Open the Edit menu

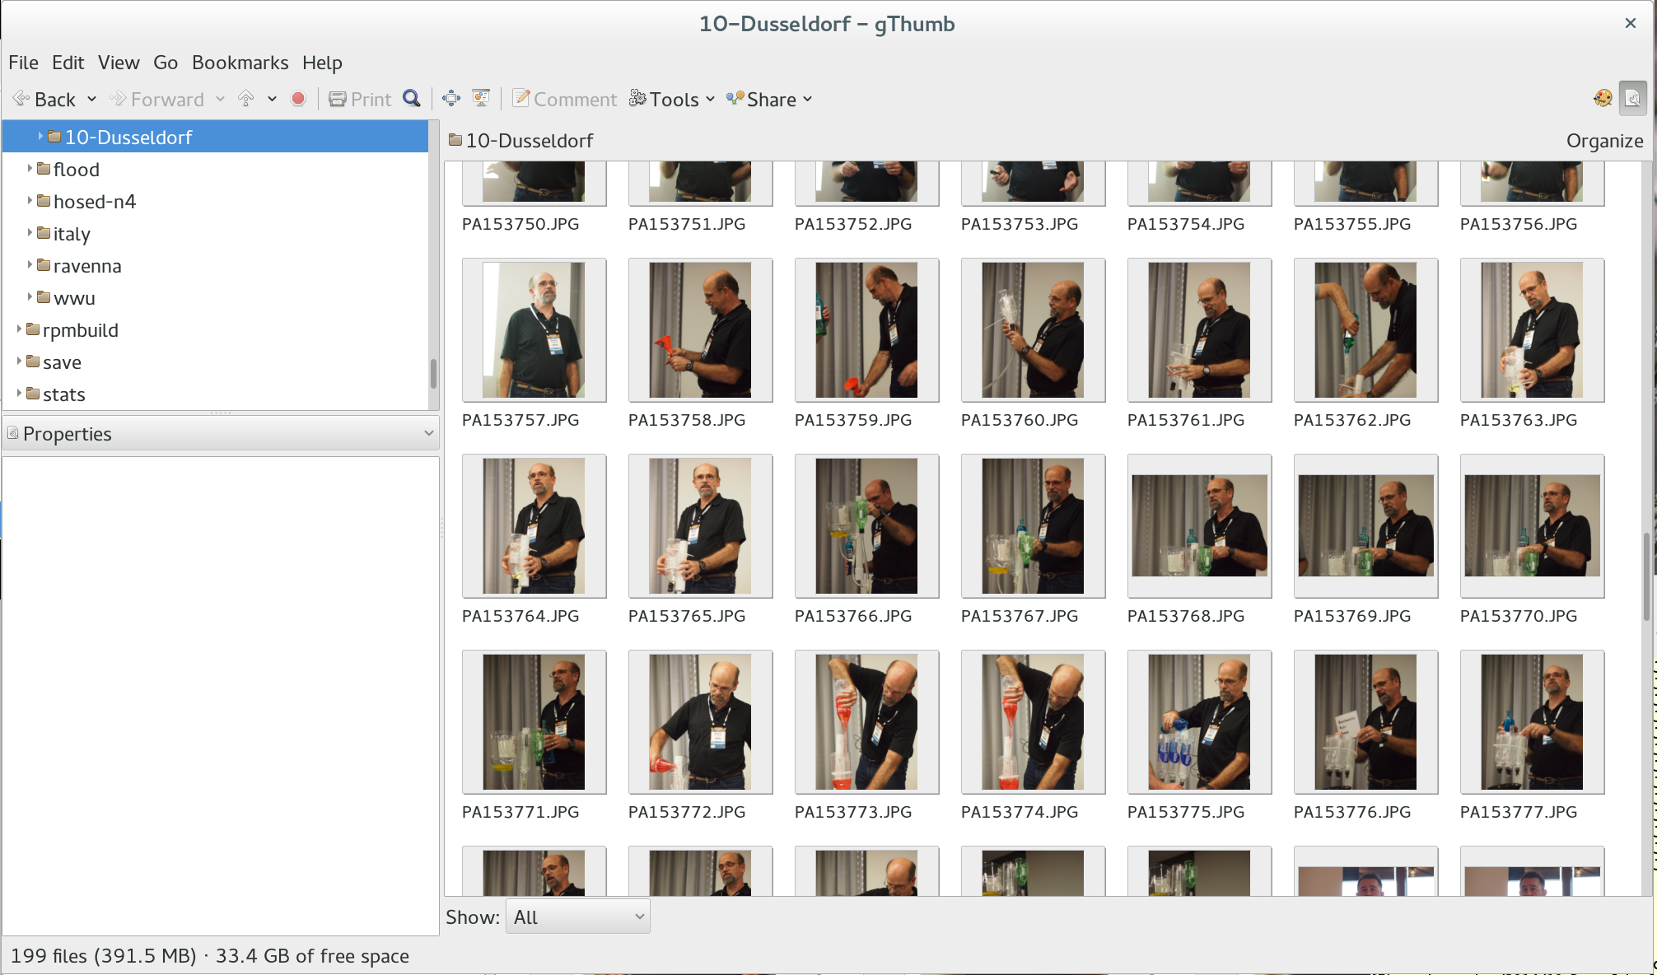click(x=68, y=63)
